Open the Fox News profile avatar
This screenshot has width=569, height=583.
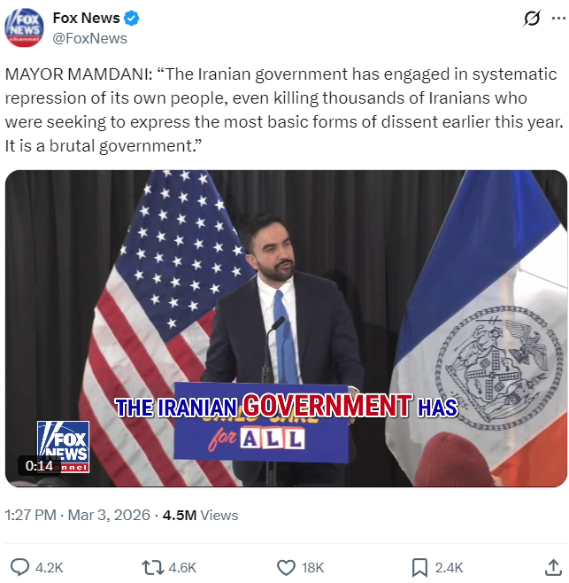24,27
